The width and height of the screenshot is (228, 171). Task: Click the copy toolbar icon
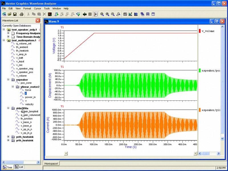point(34,14)
